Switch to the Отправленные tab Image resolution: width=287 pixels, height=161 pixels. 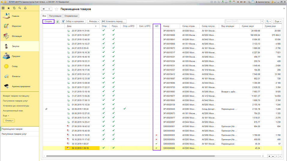(x=71, y=16)
